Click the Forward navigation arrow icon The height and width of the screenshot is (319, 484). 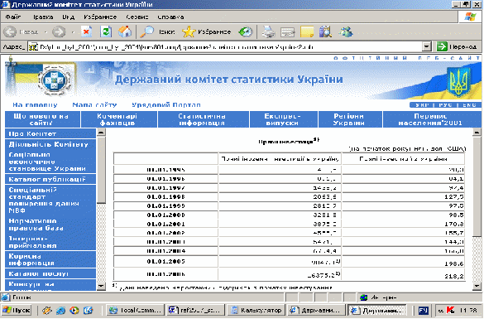pyautogui.click(x=59, y=31)
